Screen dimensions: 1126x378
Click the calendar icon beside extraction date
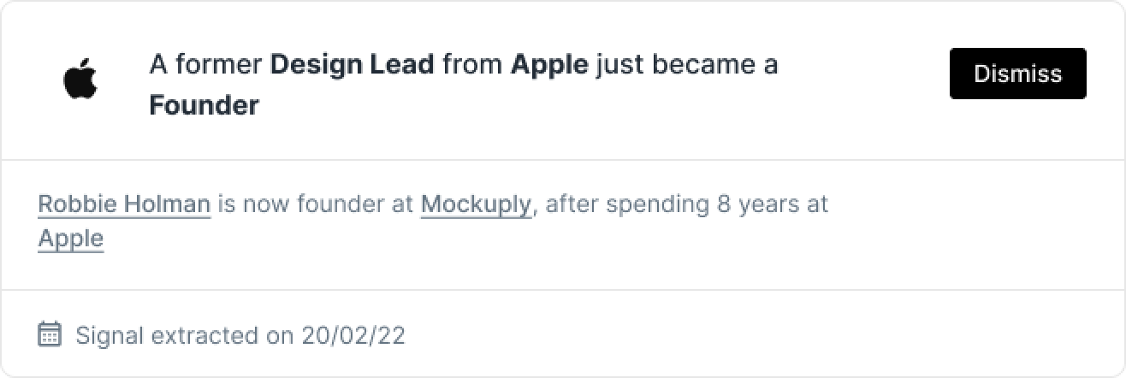point(50,334)
